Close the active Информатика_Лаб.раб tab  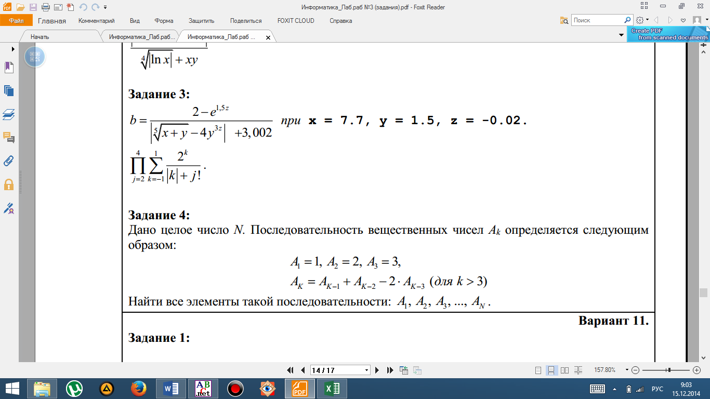pyautogui.click(x=268, y=38)
